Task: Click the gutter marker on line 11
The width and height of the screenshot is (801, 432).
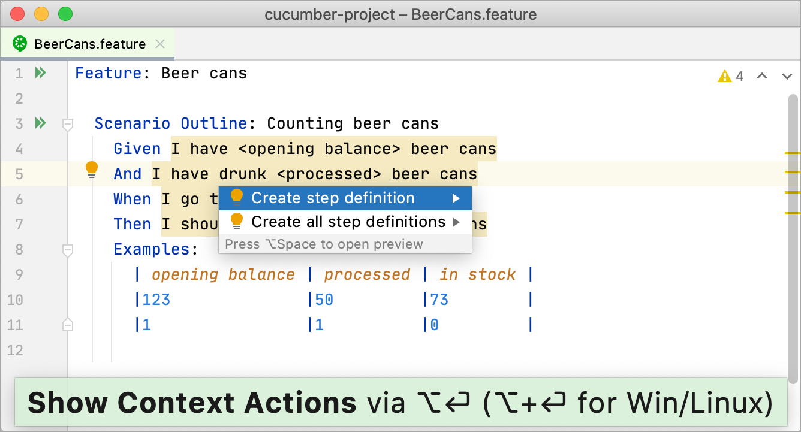Action: (67, 324)
